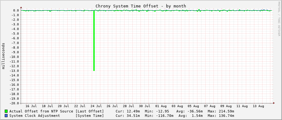The image size is (282, 120).
Task: Click the '-5.0' y-axis label
Action: [x=15, y=34]
